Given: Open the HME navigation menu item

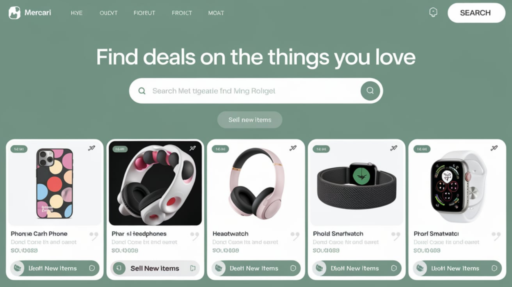Looking at the screenshot, I should (x=76, y=13).
